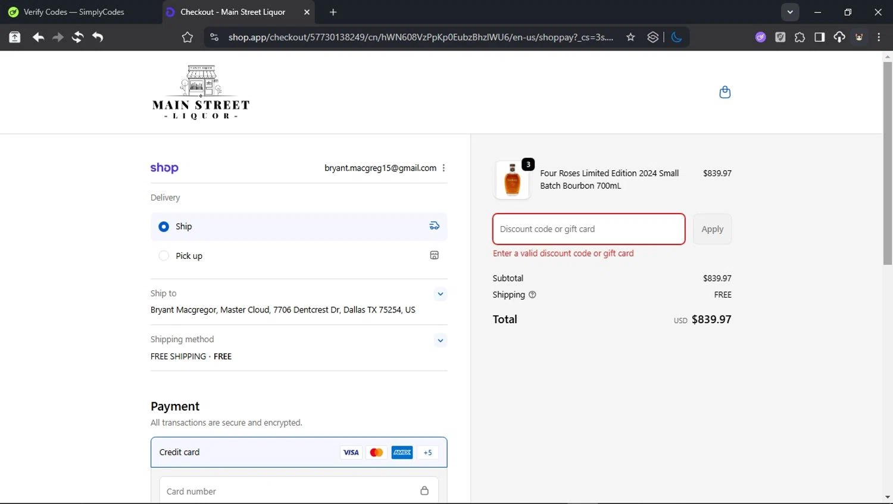893x504 pixels.
Task: Click the page vertical scrollbar
Action: pyautogui.click(x=888, y=164)
